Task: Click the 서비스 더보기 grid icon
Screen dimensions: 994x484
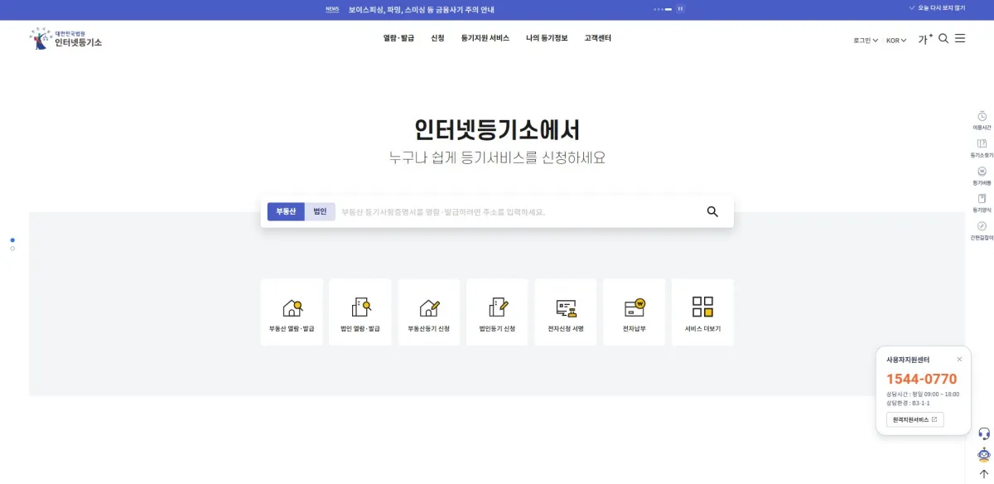Action: 702,312
